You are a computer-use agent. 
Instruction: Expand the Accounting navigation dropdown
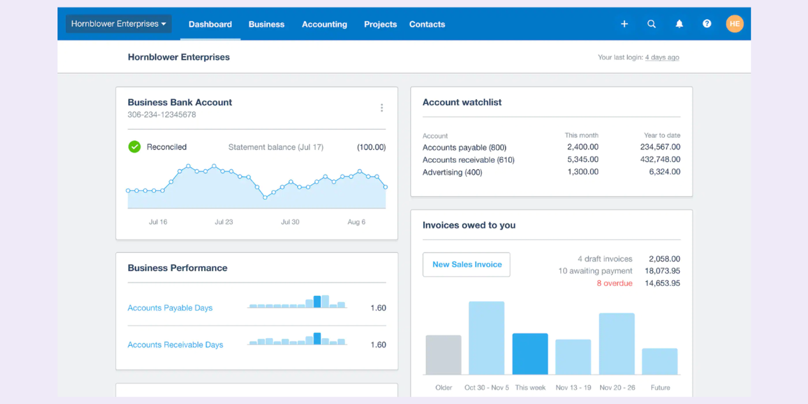pos(324,24)
